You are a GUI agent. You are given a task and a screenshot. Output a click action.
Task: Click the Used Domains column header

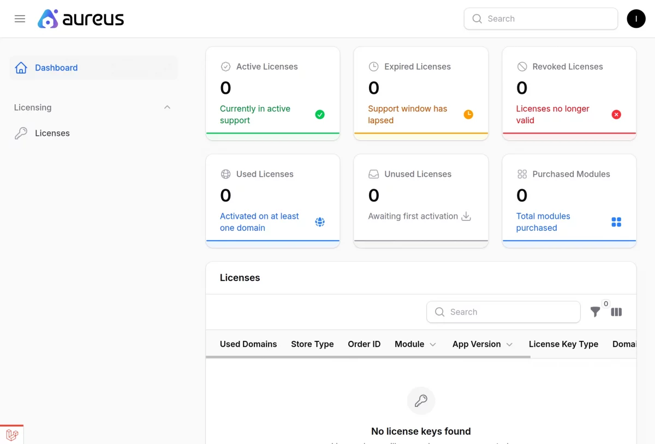click(248, 344)
